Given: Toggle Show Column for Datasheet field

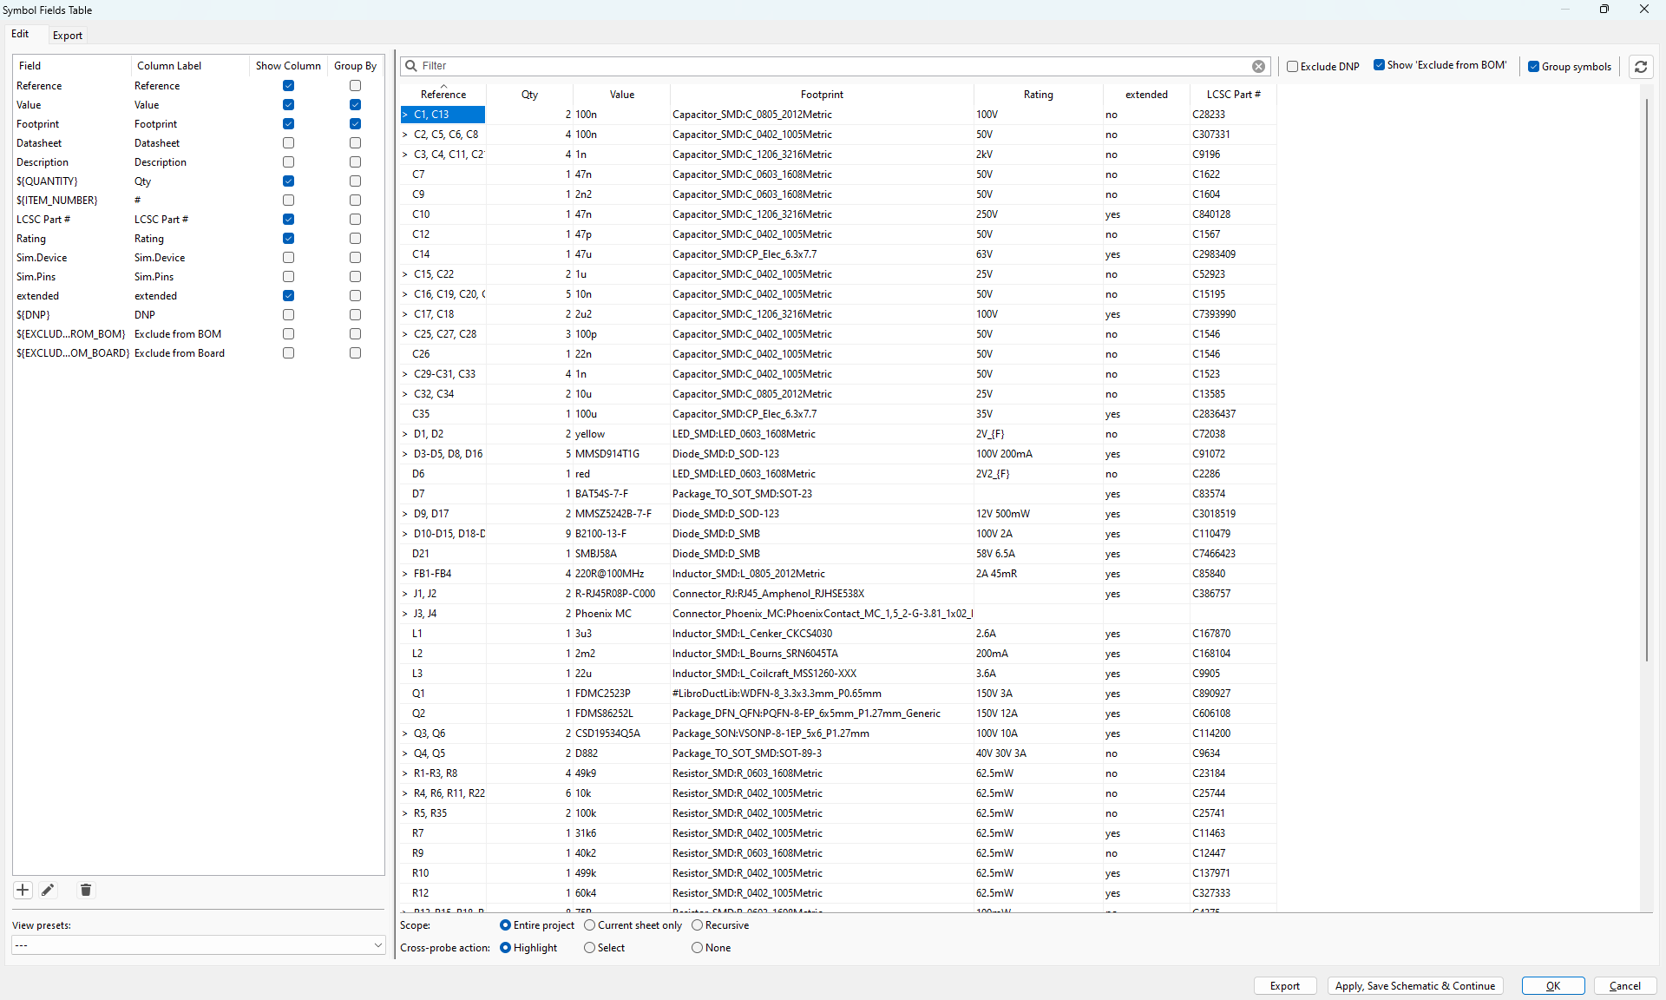Looking at the screenshot, I should pyautogui.click(x=288, y=143).
